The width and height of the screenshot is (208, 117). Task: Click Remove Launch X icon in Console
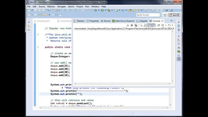click(132, 25)
